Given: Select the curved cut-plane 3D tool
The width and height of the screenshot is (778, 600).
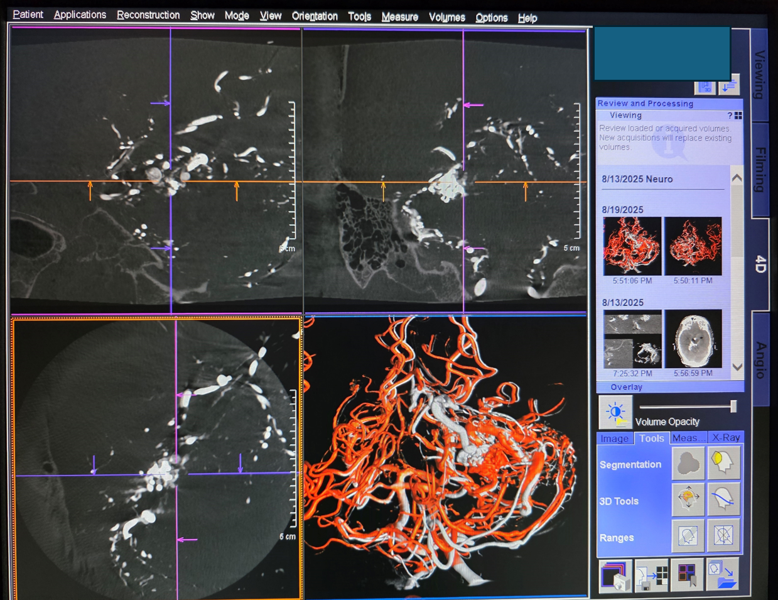Looking at the screenshot, I should point(724,499).
